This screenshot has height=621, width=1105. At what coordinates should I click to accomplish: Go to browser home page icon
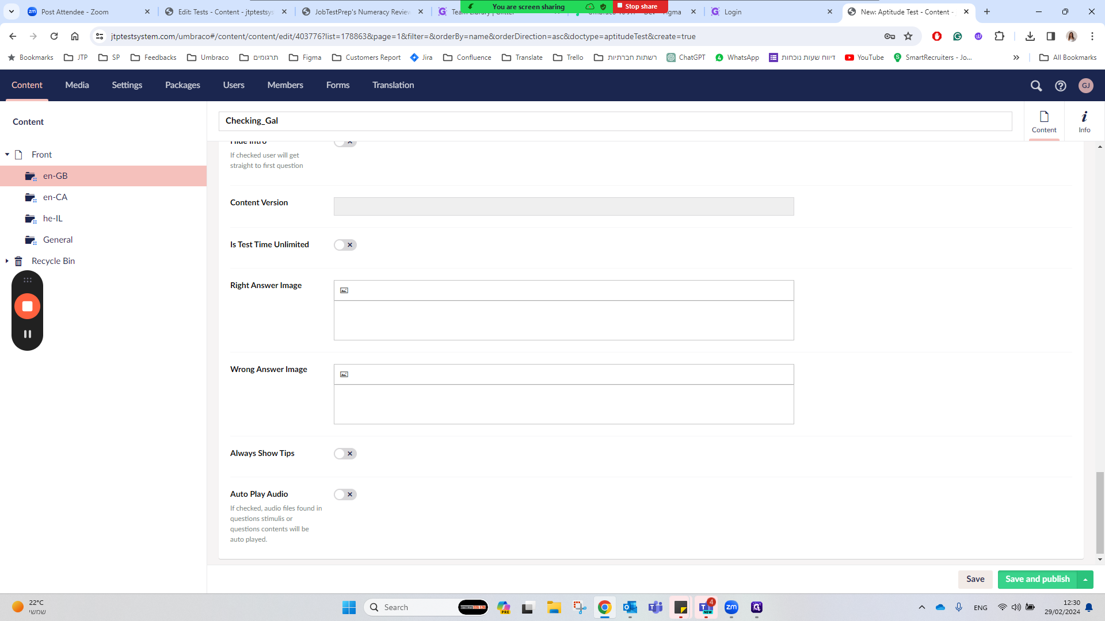tap(75, 36)
